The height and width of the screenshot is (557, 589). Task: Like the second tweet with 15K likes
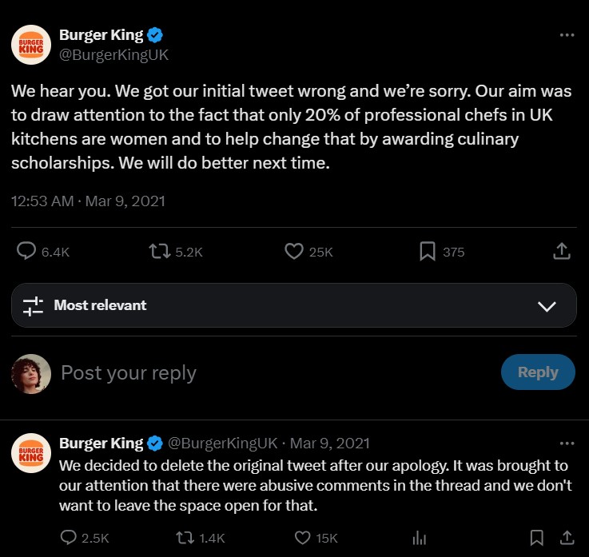coord(300,538)
